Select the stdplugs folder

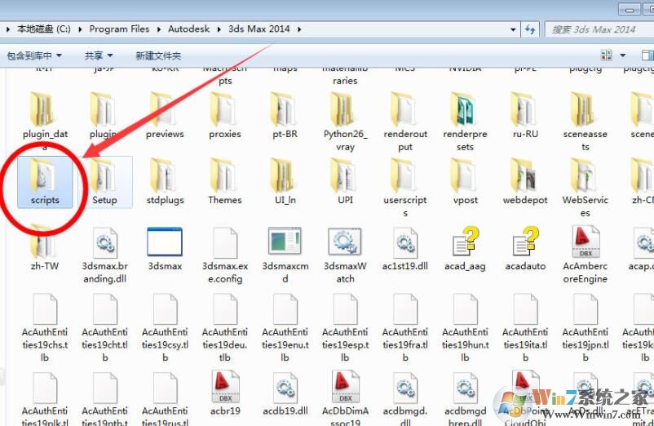(x=165, y=182)
